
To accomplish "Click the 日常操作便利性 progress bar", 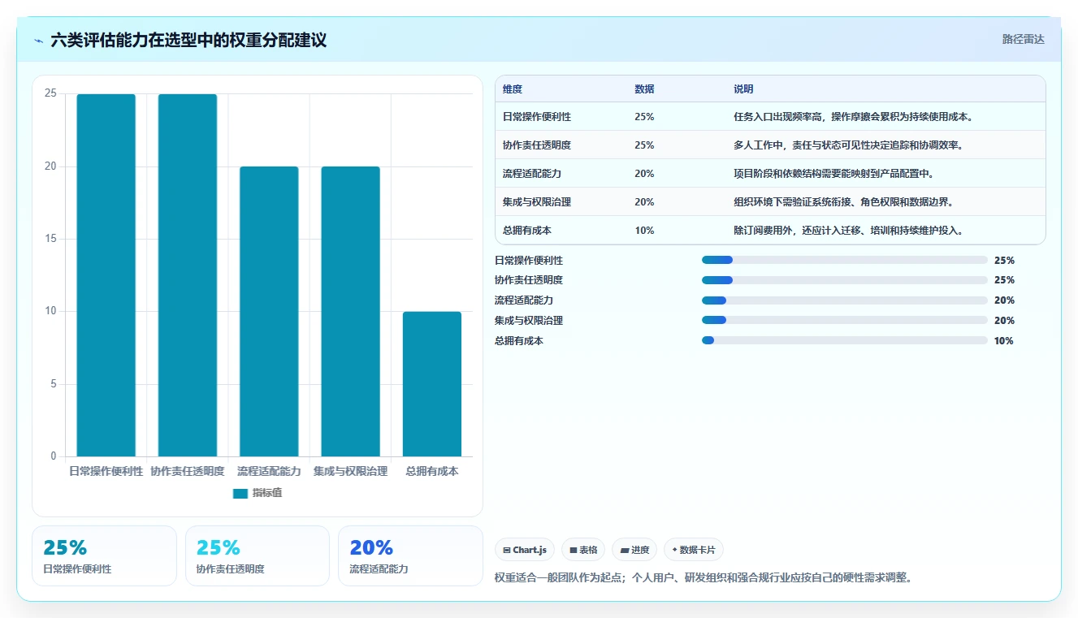I will pyautogui.click(x=845, y=260).
